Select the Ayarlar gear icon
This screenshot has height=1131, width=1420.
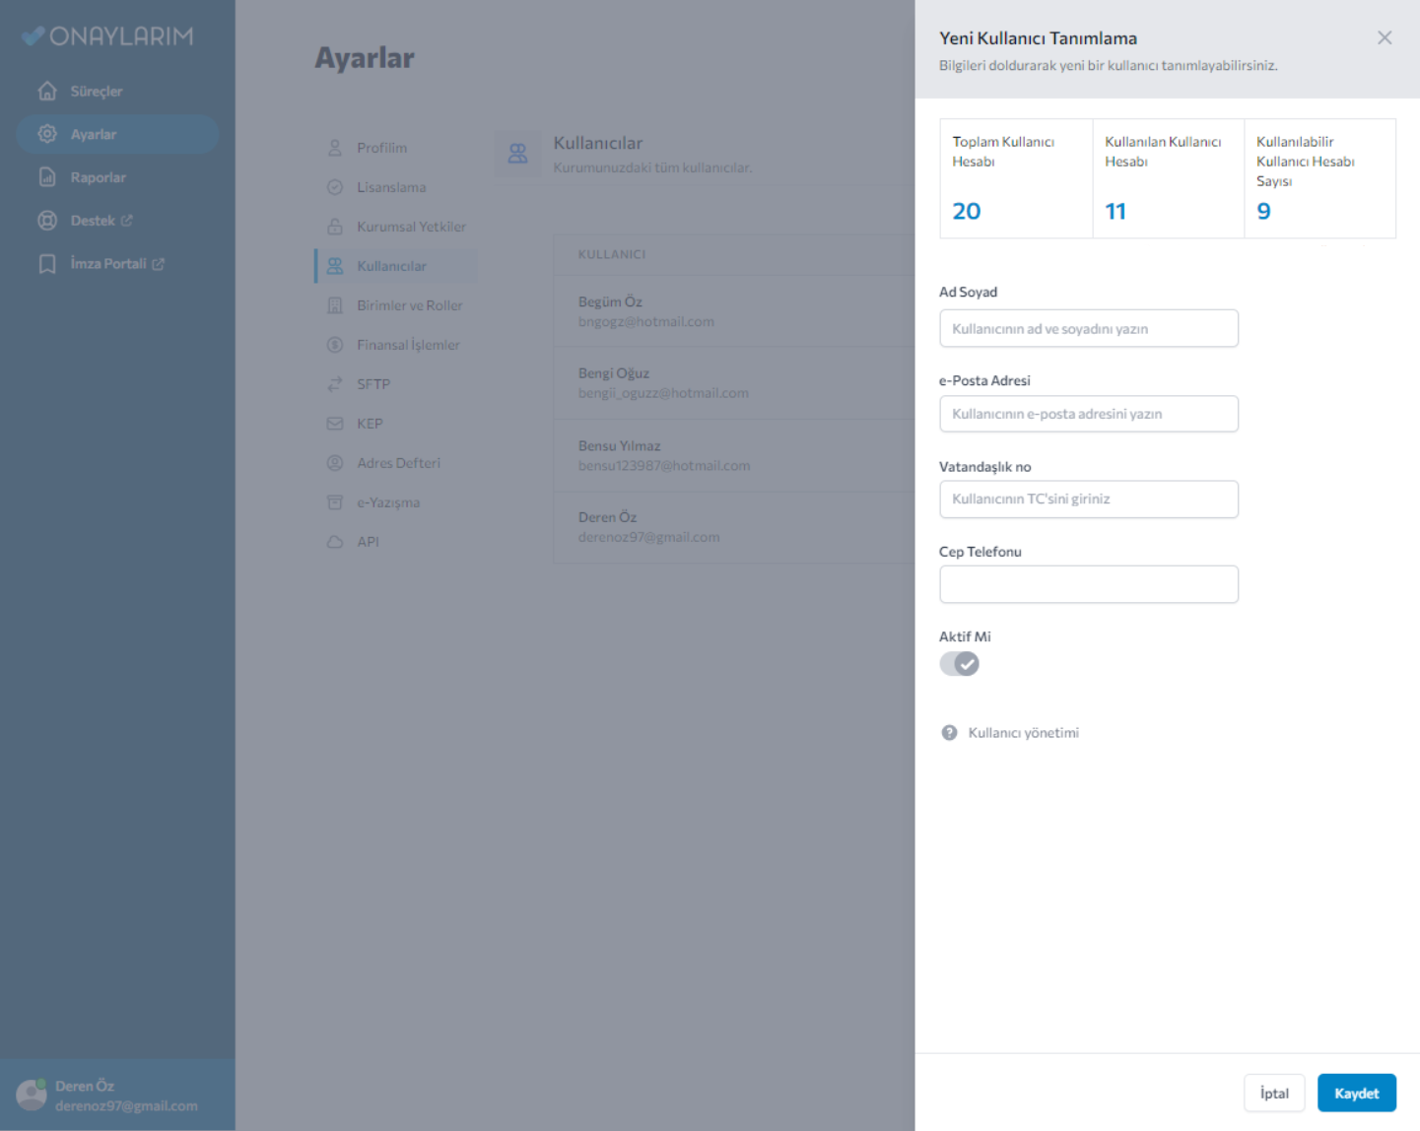pos(47,134)
